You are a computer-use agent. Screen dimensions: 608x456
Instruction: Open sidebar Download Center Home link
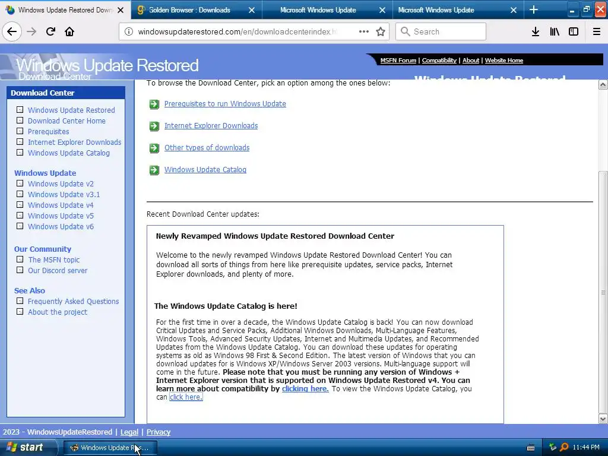[x=66, y=121]
